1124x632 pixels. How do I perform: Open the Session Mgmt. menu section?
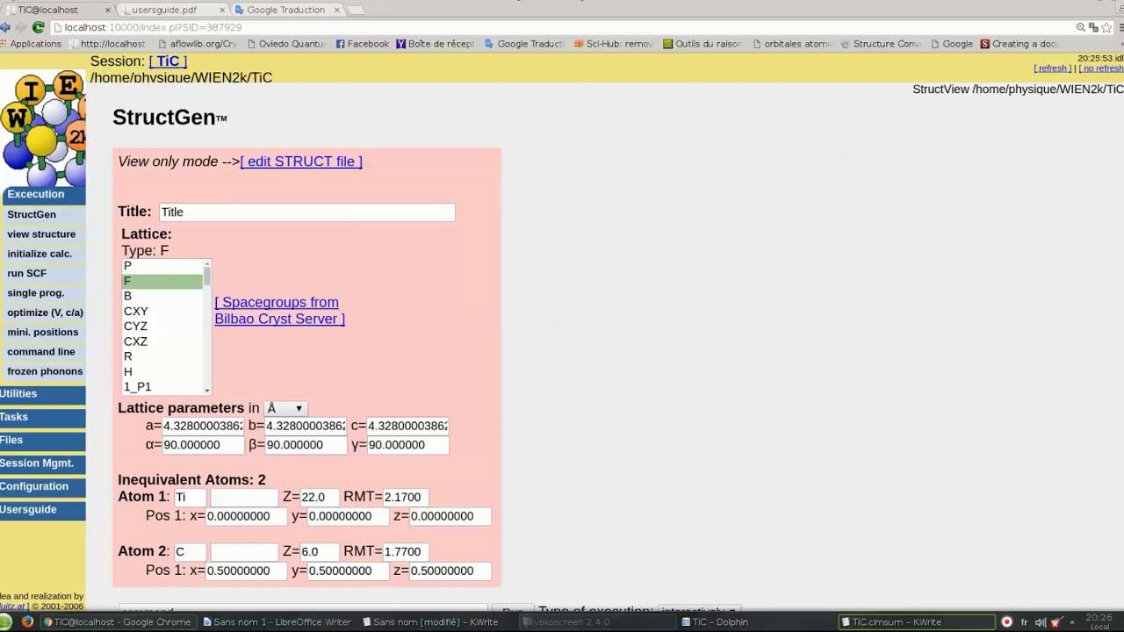(x=43, y=463)
